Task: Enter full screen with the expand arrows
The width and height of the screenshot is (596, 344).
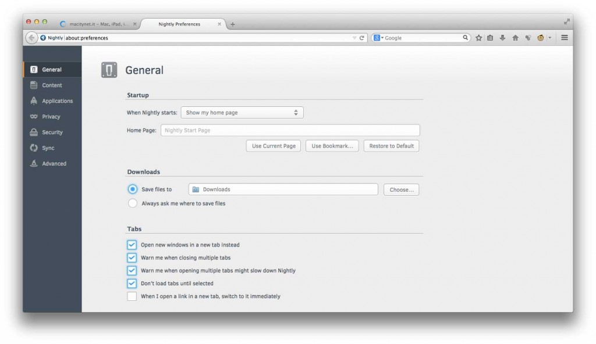Action: pyautogui.click(x=566, y=21)
